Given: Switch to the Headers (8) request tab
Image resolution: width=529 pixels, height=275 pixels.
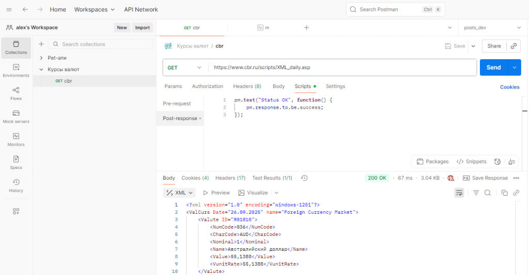Looking at the screenshot, I should (x=247, y=87).
